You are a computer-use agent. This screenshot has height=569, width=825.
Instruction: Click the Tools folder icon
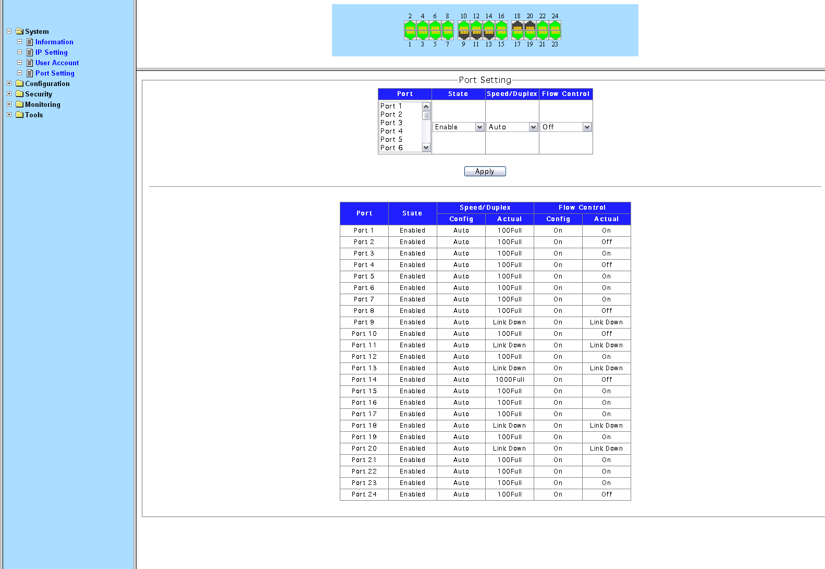tap(20, 115)
